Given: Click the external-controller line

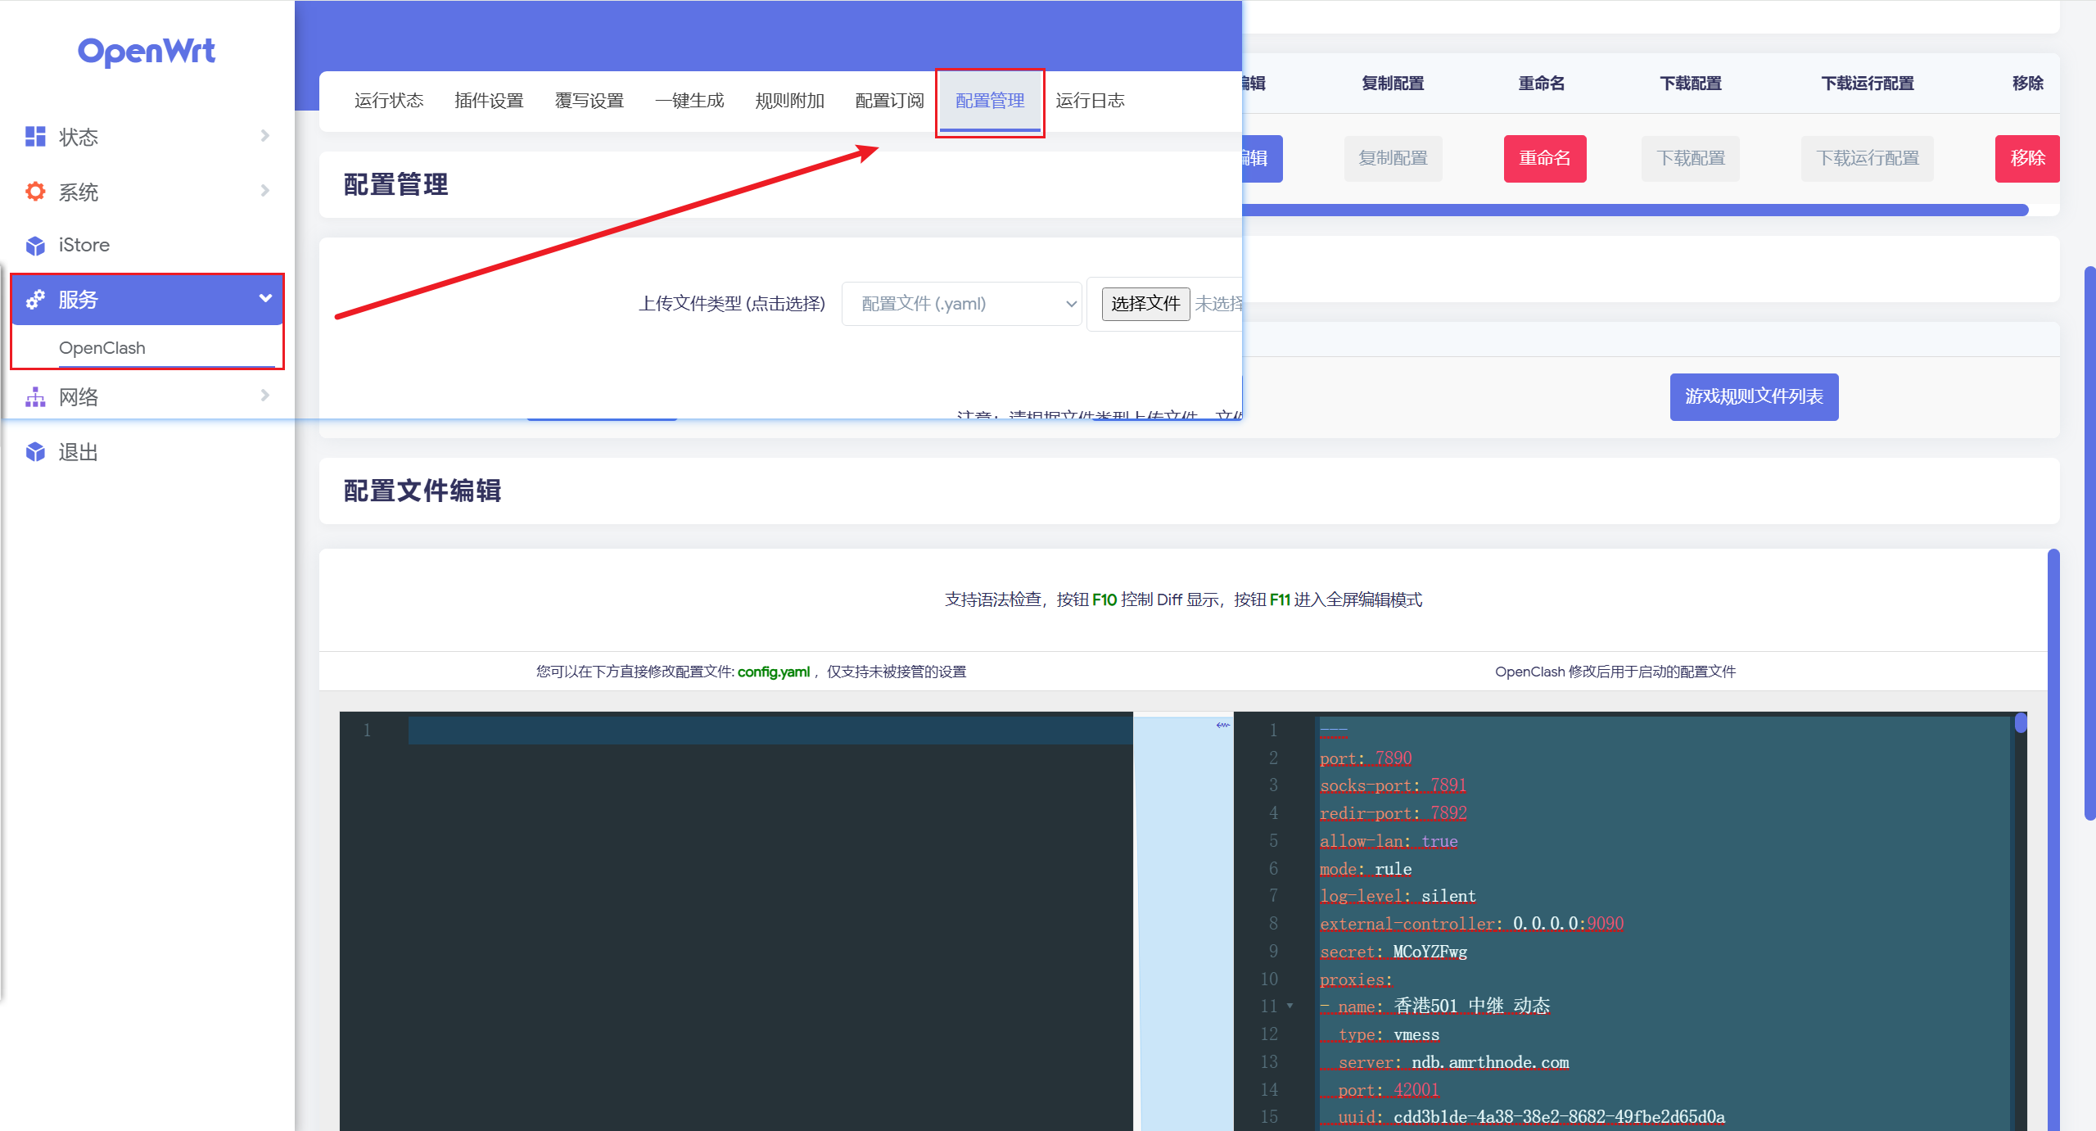Looking at the screenshot, I should [x=1471, y=924].
